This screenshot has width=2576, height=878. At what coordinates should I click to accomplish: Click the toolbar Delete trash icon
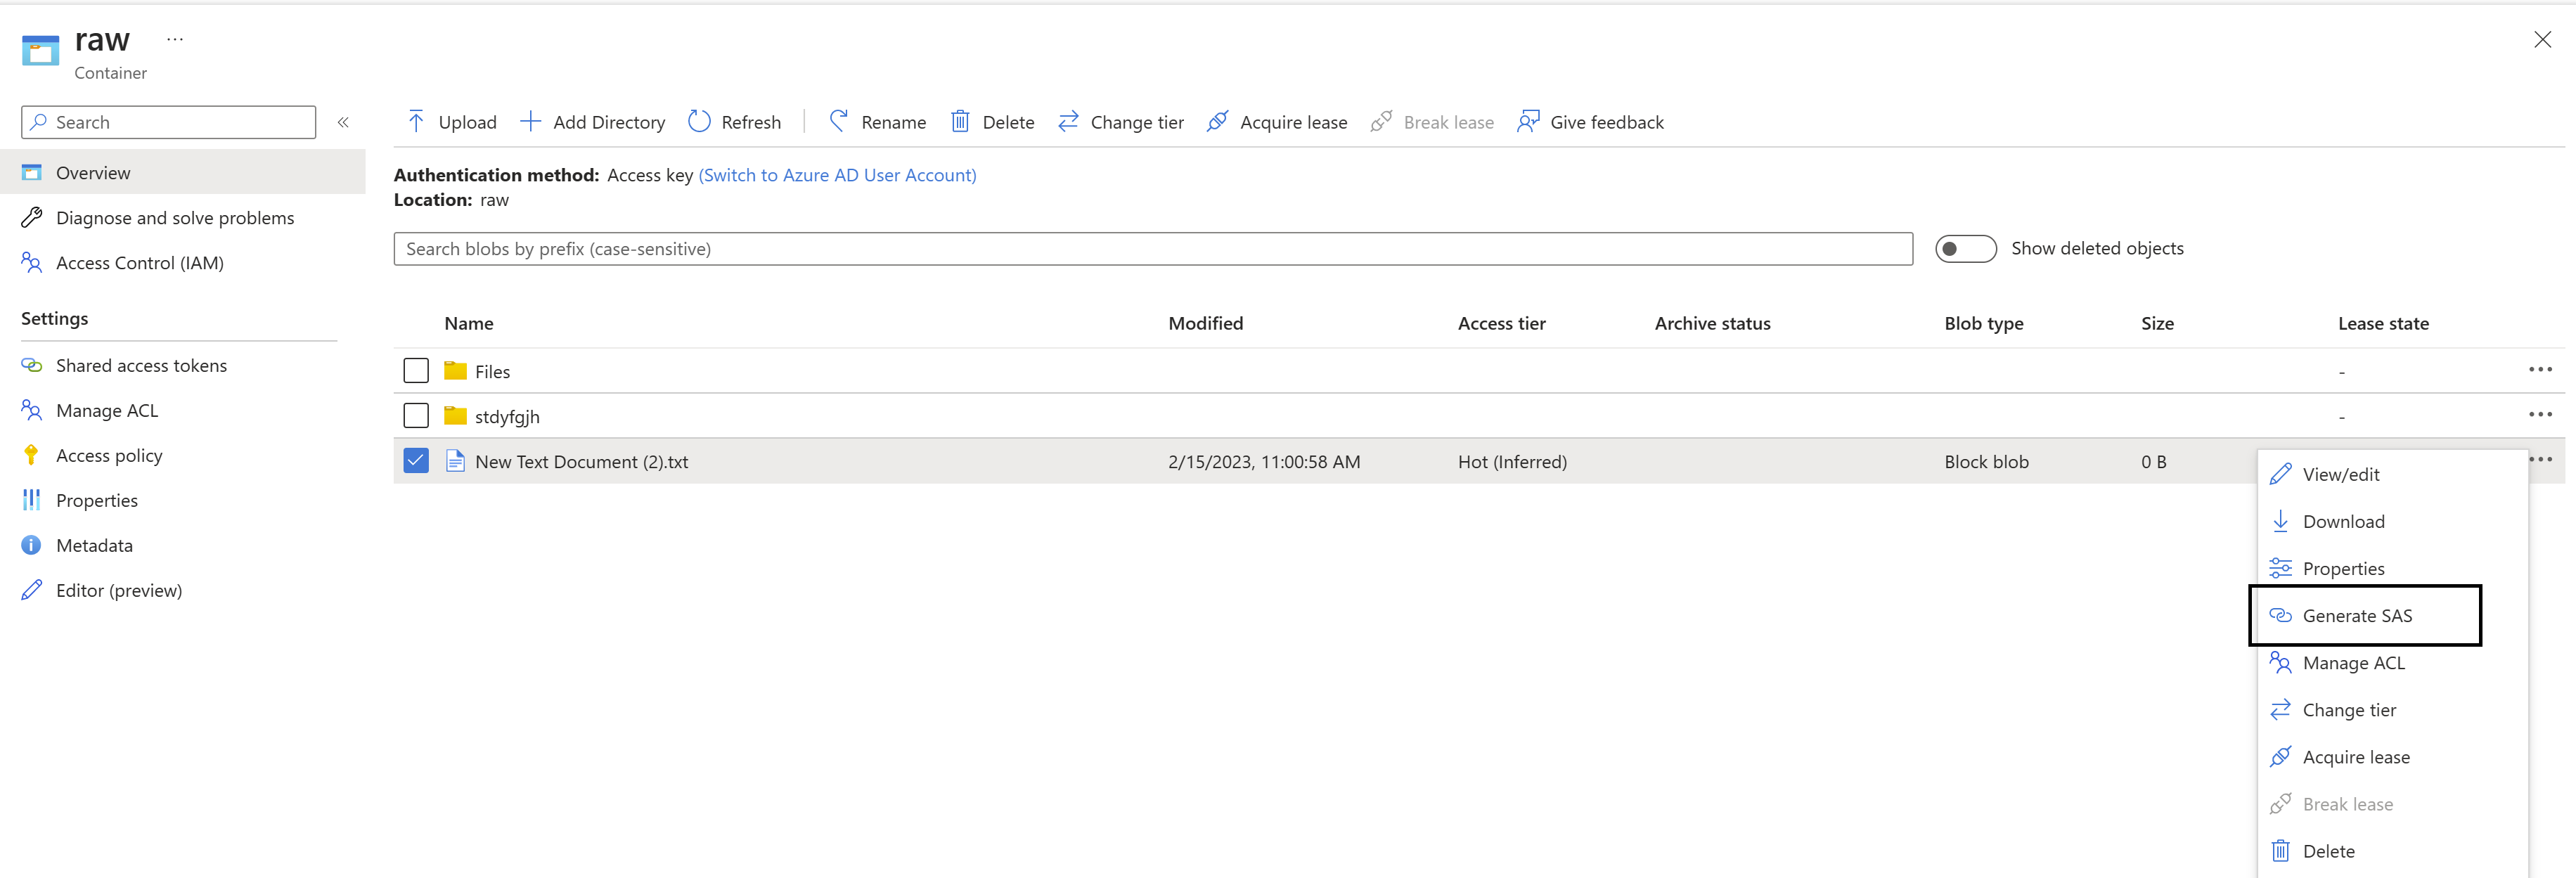tap(960, 121)
